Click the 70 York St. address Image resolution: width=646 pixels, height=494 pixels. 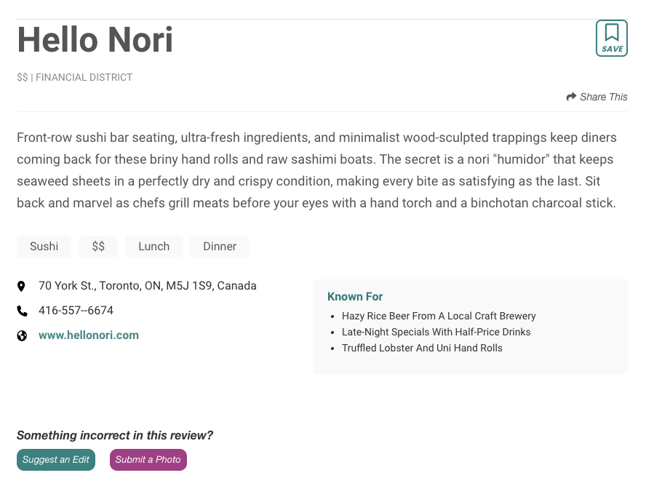(x=147, y=286)
